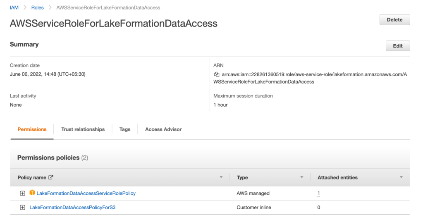Select the Access Advisor tab

pyautogui.click(x=163, y=129)
